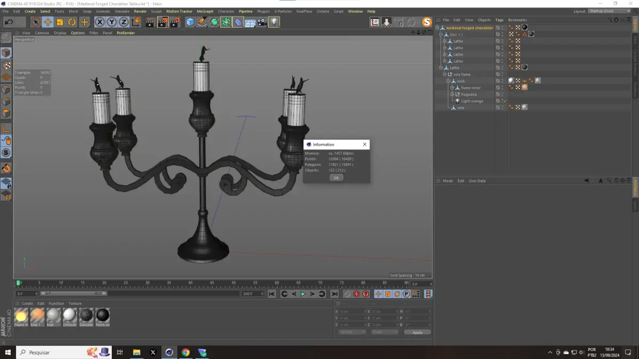Add a Light object
The image size is (639, 359).
click(274, 22)
